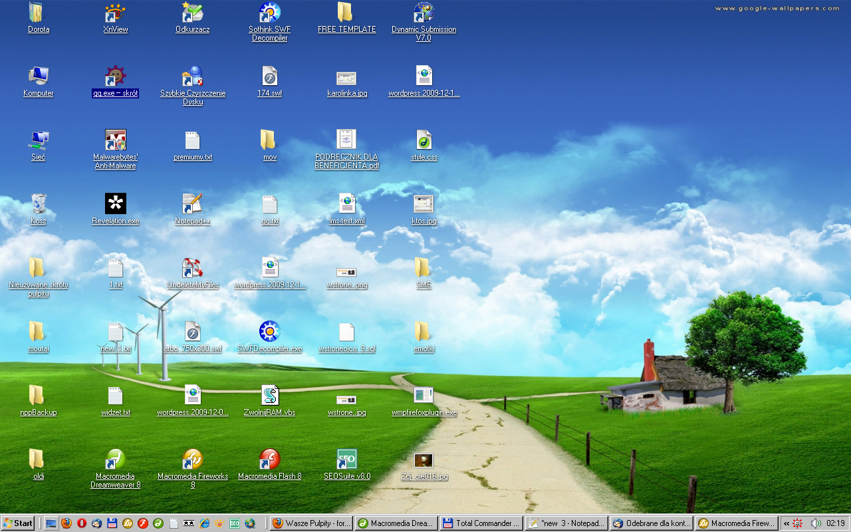The image size is (851, 532).
Task: Switch to the Notepad++ taskbar window
Action: tap(566, 523)
